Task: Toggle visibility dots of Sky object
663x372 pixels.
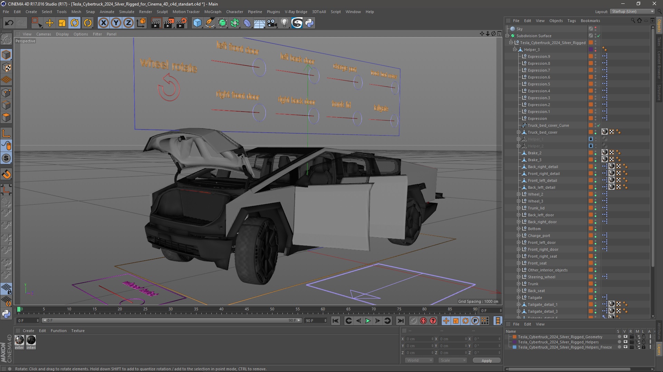Action: click(596, 29)
